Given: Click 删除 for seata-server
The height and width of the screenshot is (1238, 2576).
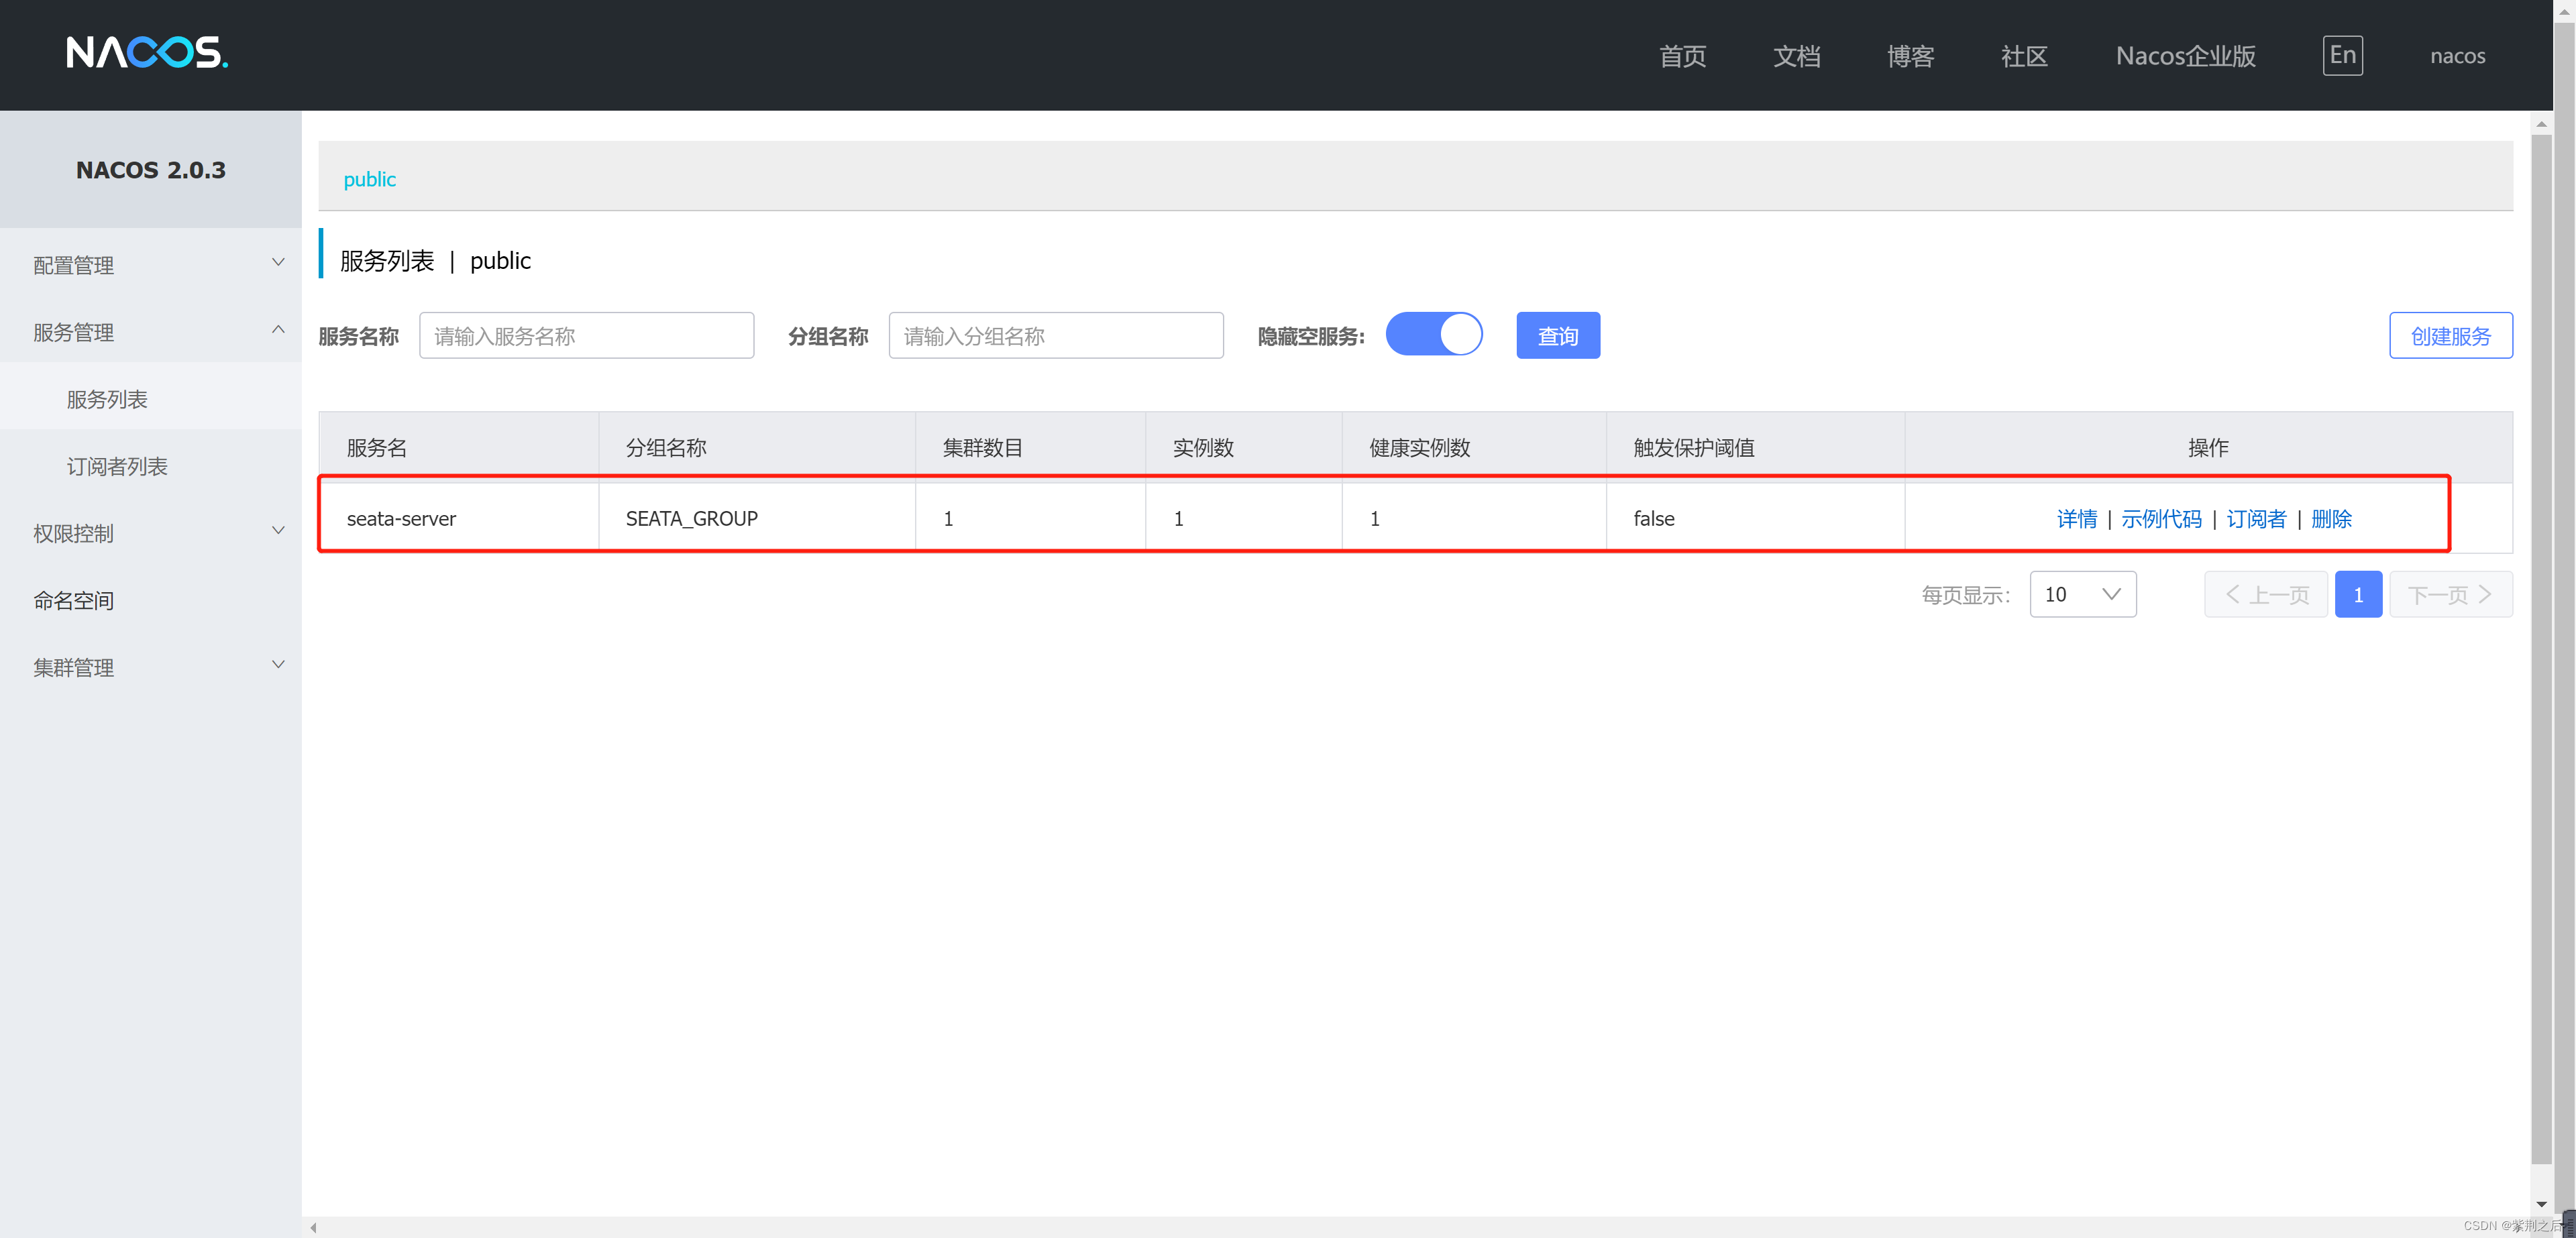Looking at the screenshot, I should [x=2331, y=519].
